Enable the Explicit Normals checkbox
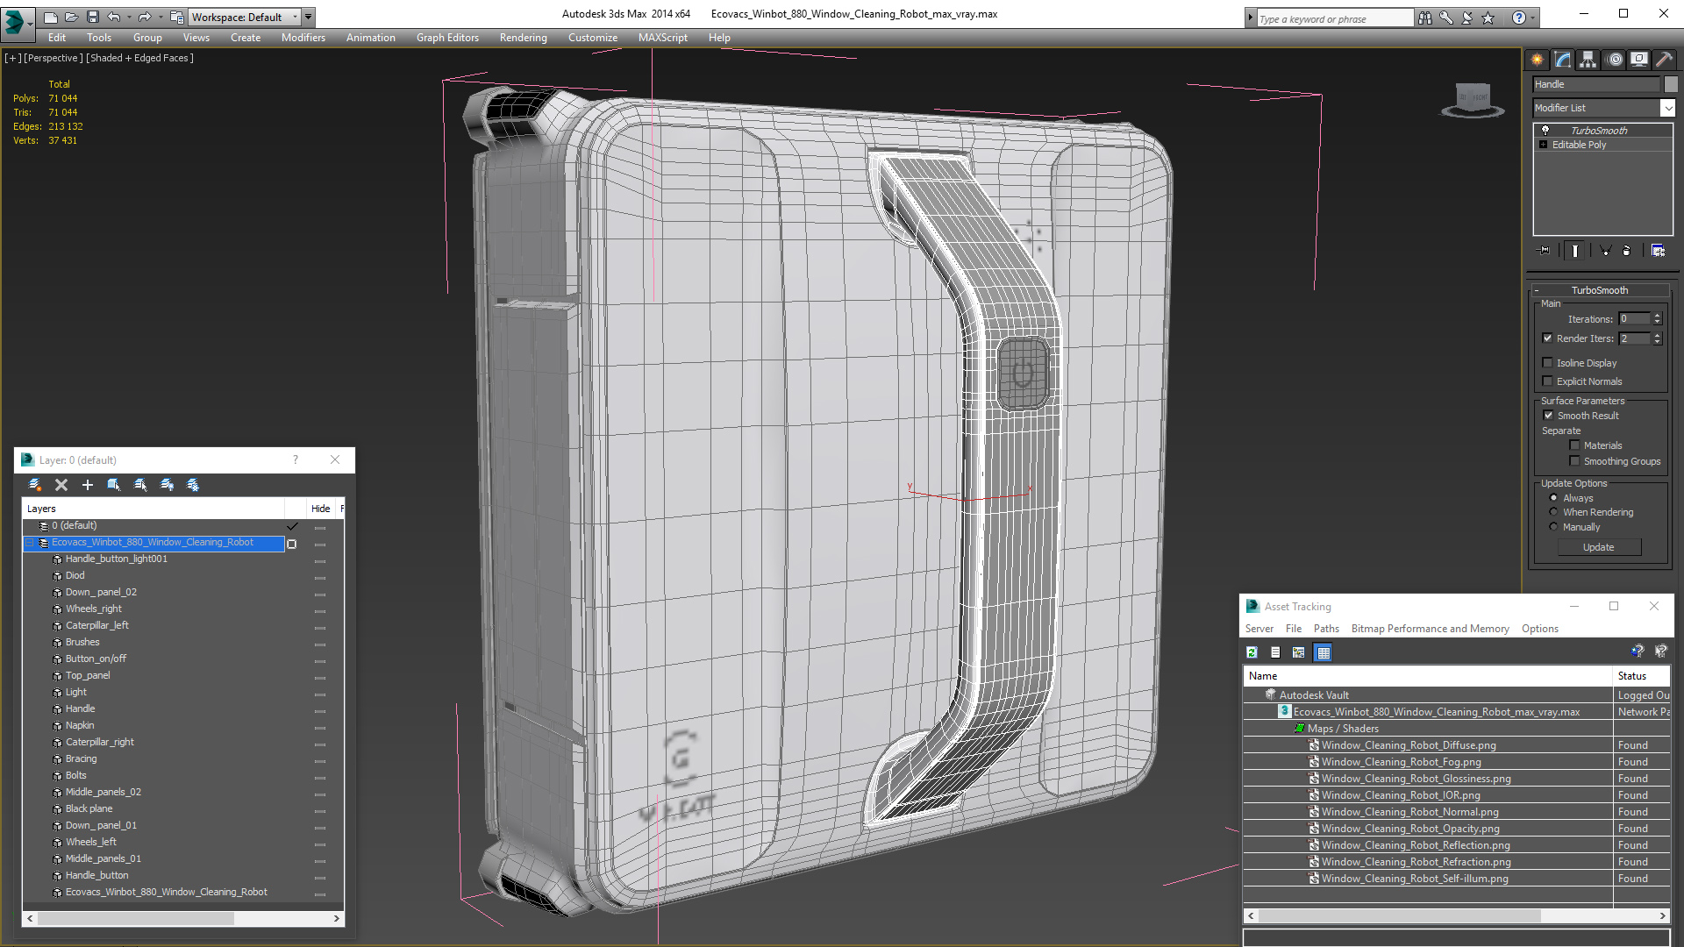1684x947 pixels. [x=1547, y=381]
